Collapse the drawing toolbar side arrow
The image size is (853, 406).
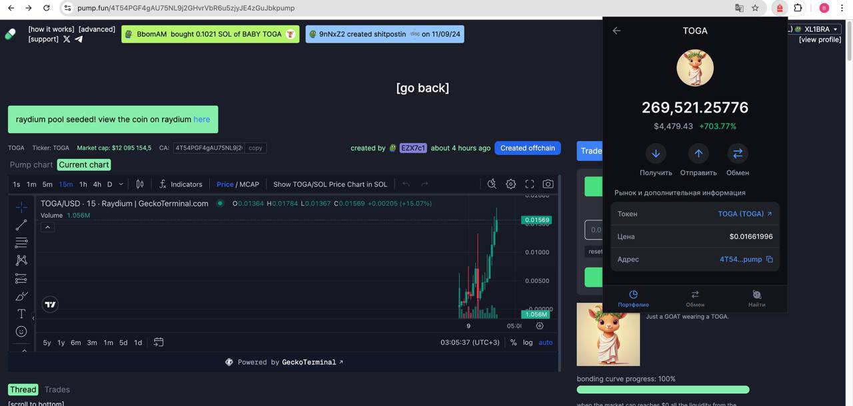[x=33, y=318]
